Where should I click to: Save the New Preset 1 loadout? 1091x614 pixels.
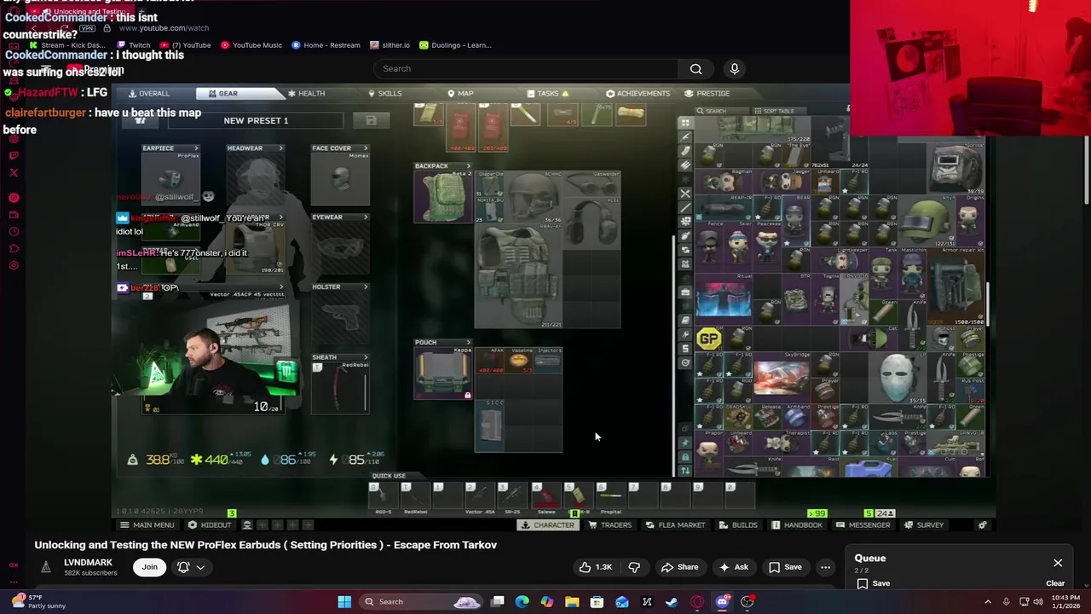click(371, 120)
